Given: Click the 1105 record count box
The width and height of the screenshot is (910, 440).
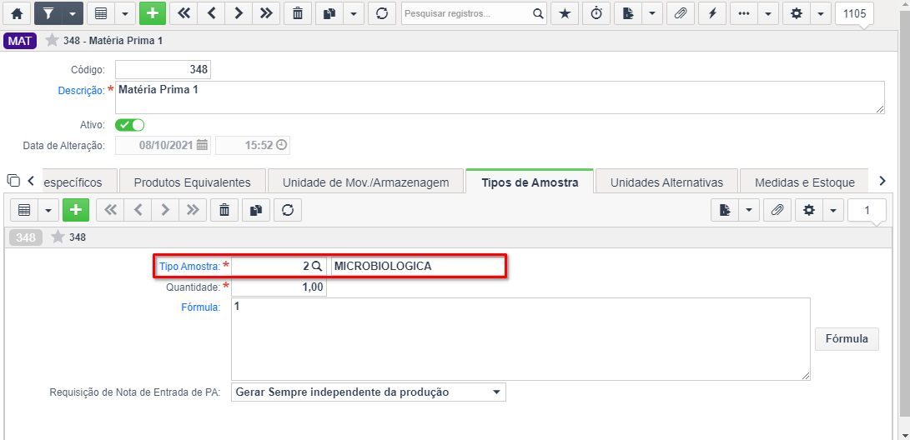Looking at the screenshot, I should tap(855, 14).
